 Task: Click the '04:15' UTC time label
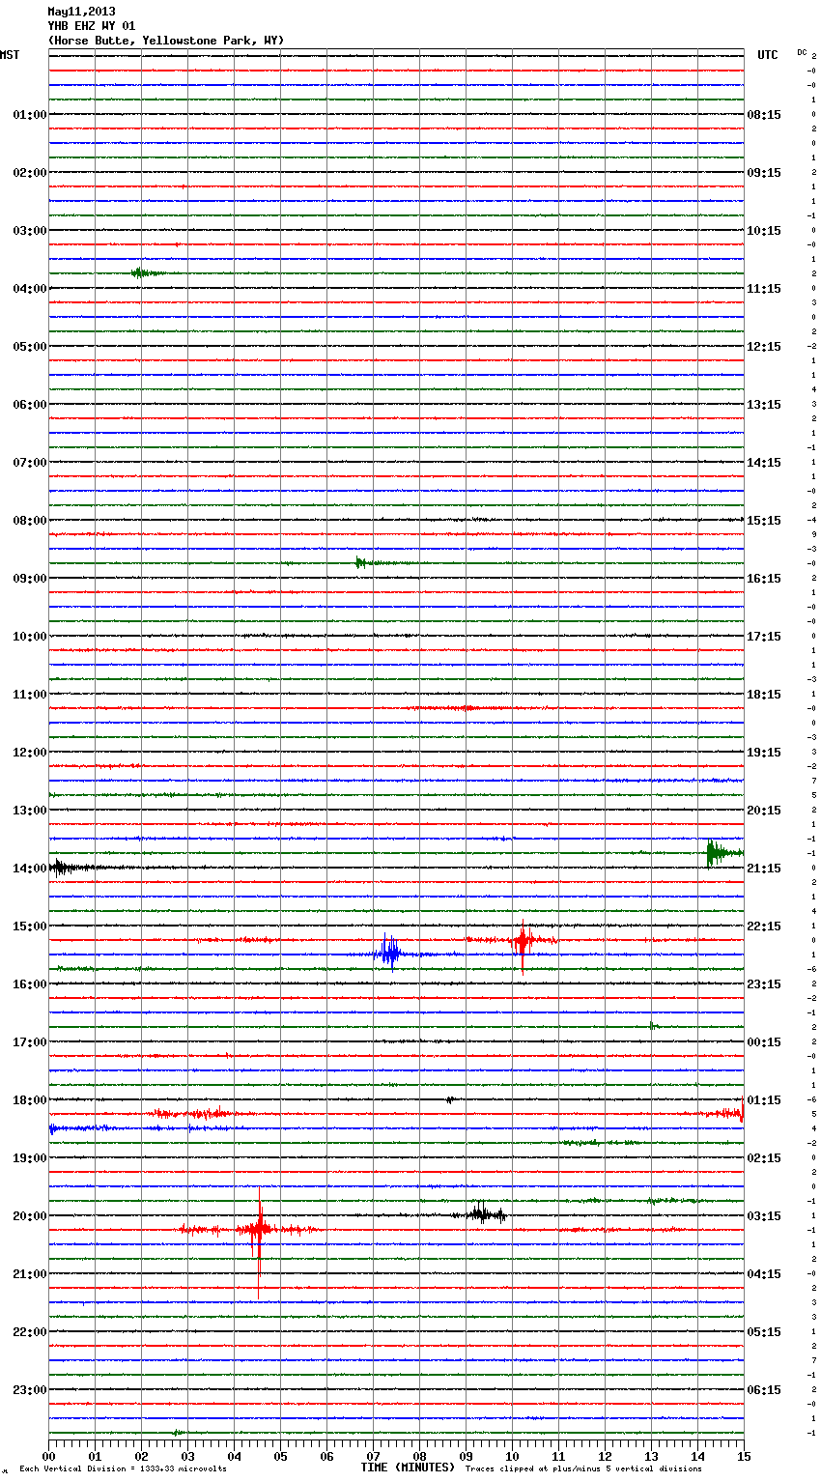pyautogui.click(x=764, y=1274)
